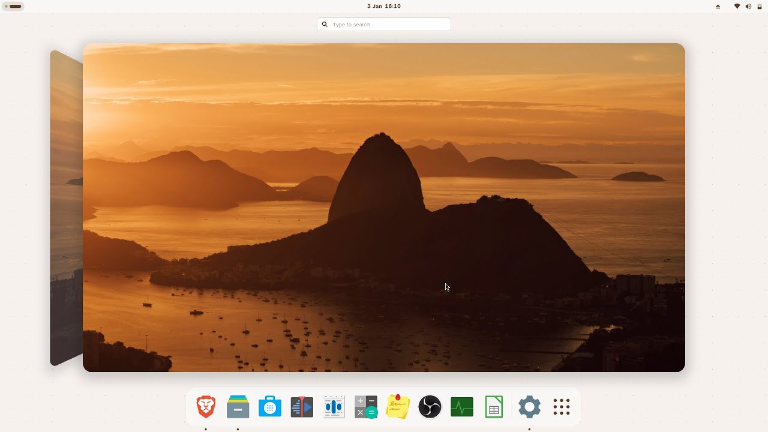Open the Wi-Fi network indicator

coord(737,6)
